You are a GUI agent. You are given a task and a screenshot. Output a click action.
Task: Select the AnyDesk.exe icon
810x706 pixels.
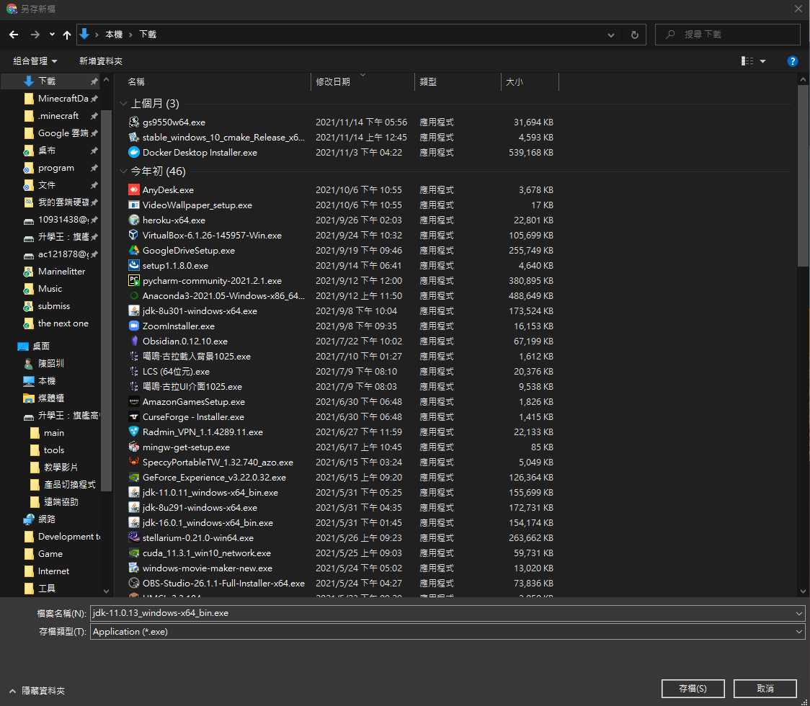(134, 189)
